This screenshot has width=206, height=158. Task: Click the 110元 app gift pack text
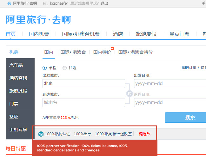click(x=66, y=118)
